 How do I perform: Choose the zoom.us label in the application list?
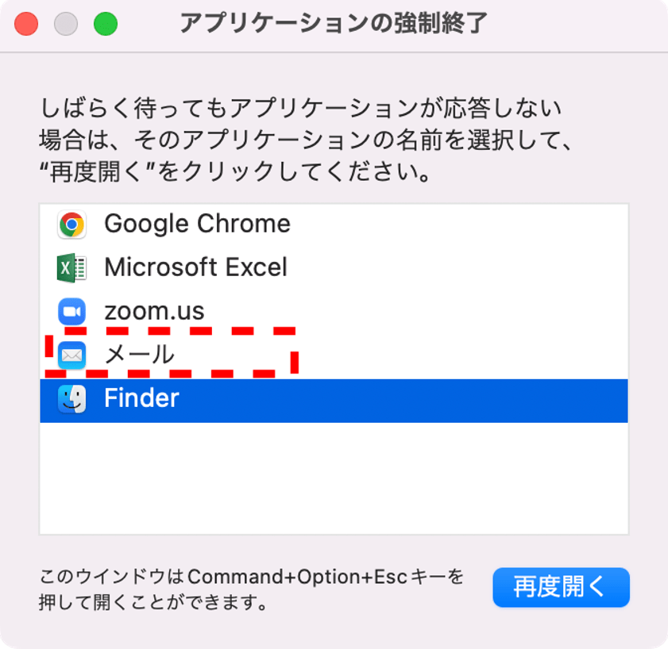click(x=154, y=311)
